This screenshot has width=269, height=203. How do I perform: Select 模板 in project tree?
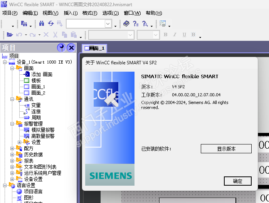click(x=36, y=81)
